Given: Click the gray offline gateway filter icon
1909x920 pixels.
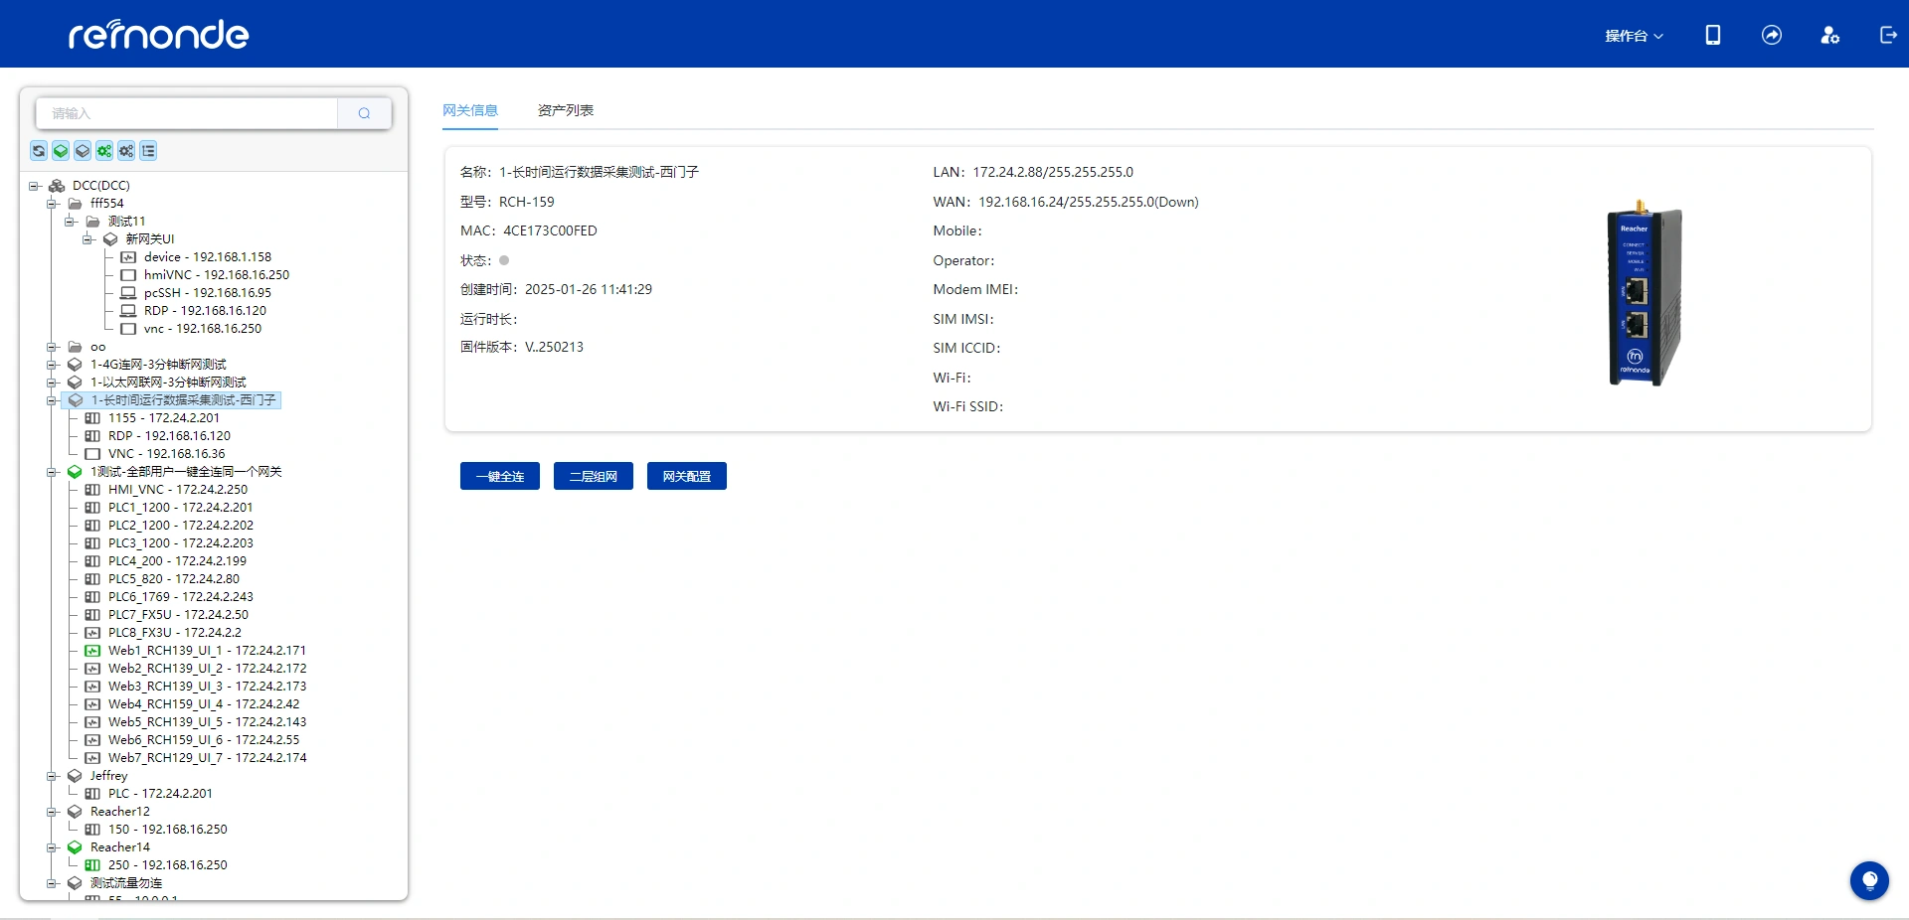Looking at the screenshot, I should tap(83, 151).
